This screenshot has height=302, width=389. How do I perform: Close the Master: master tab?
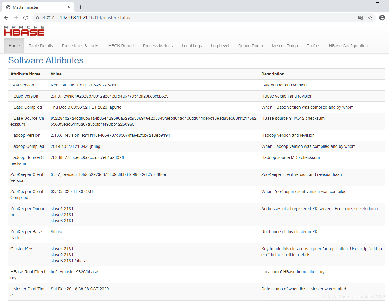[69, 7]
